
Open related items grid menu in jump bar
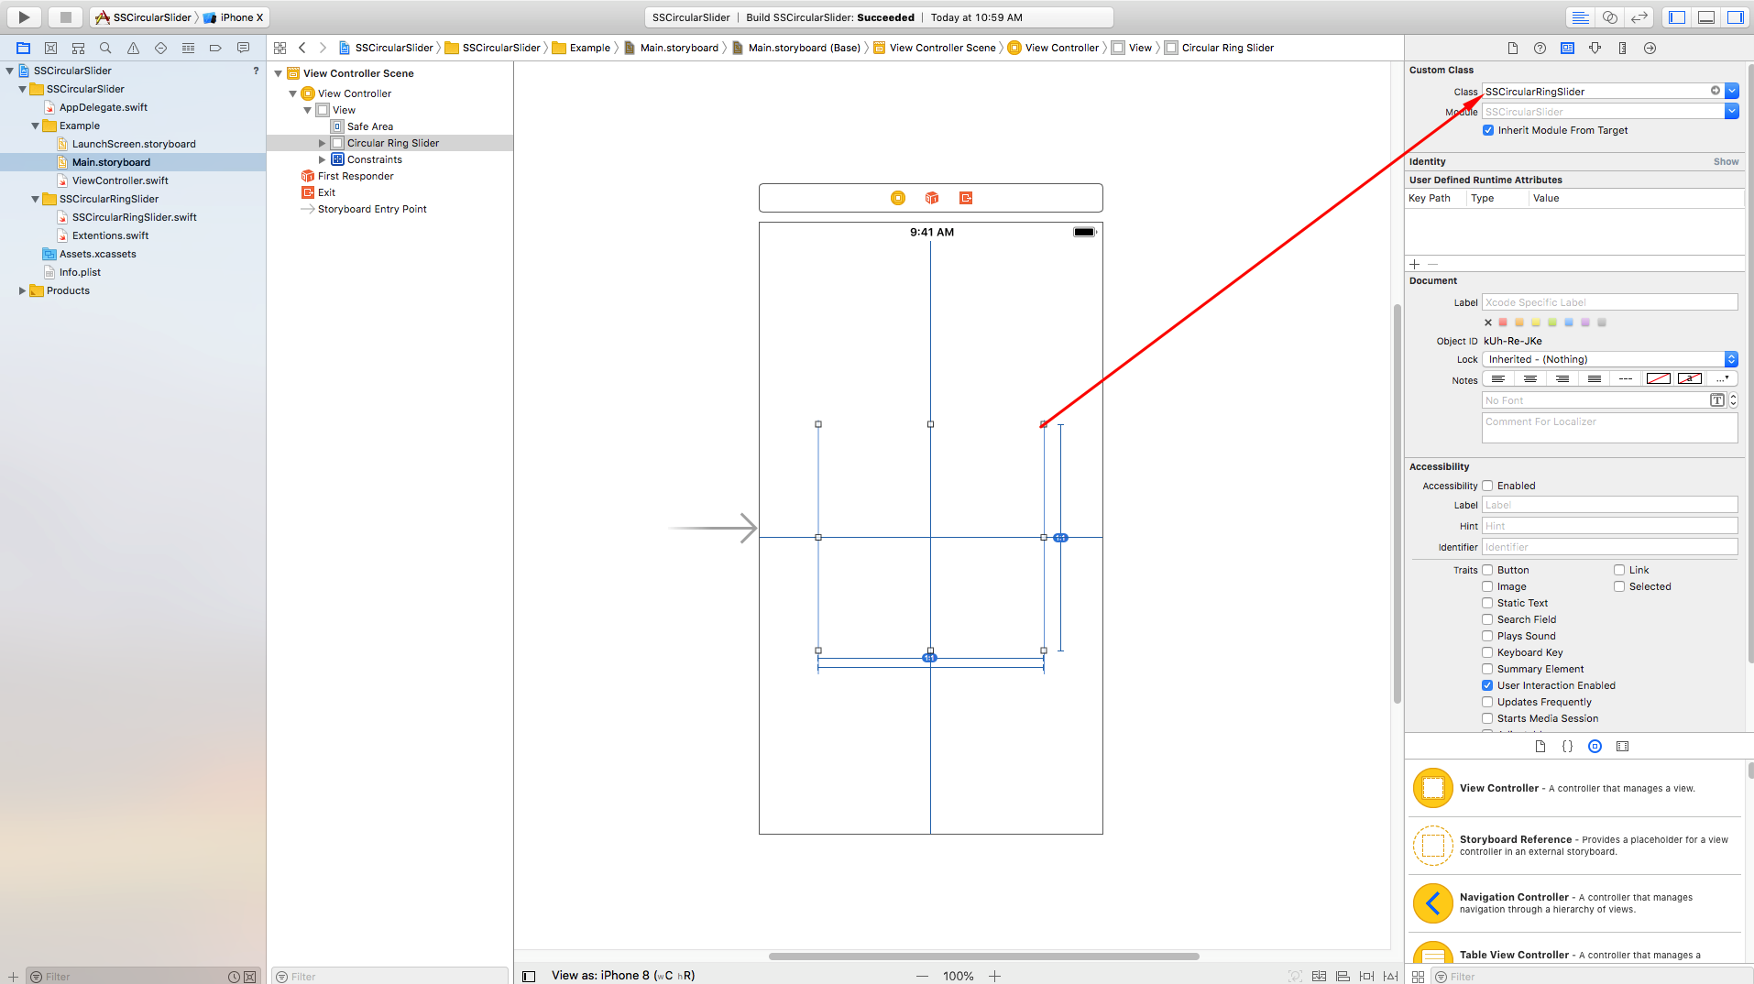280,48
